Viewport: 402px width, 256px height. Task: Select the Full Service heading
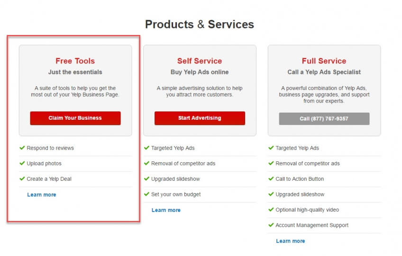pyautogui.click(x=324, y=61)
